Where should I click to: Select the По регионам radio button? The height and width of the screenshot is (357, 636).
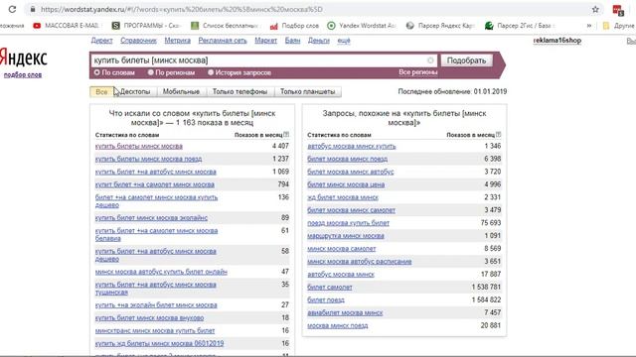click(150, 72)
